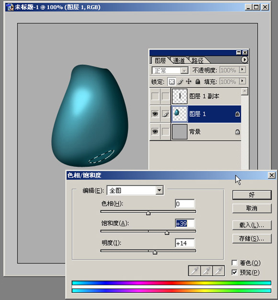The image size is (278, 300).
Task: Click the lower hue color bar
Action: [172, 291]
